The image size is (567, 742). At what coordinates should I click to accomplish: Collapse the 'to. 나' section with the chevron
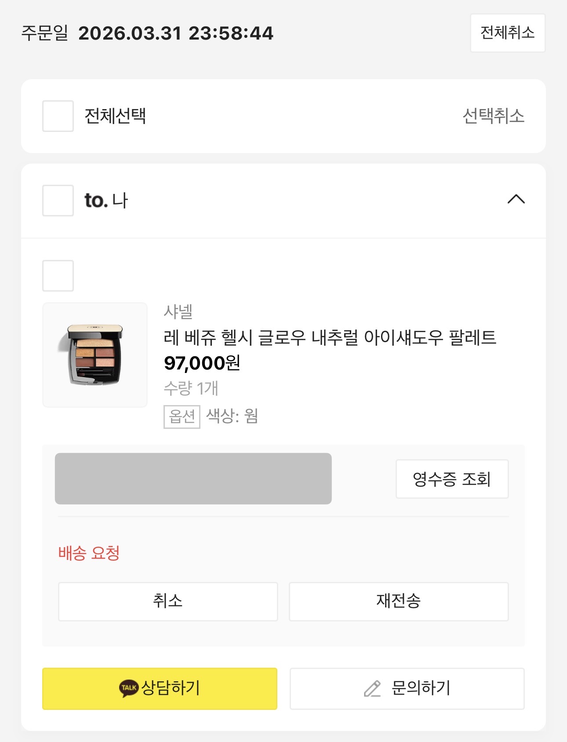pos(516,200)
